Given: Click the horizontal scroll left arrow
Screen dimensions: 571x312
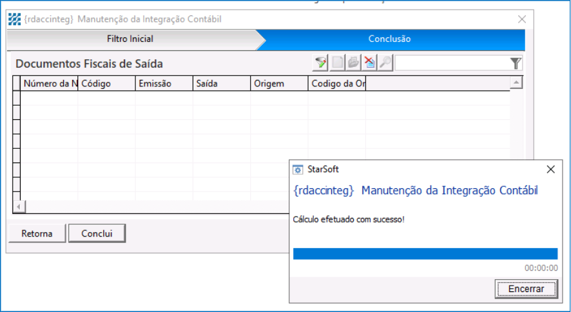Looking at the screenshot, I should 18,206.
